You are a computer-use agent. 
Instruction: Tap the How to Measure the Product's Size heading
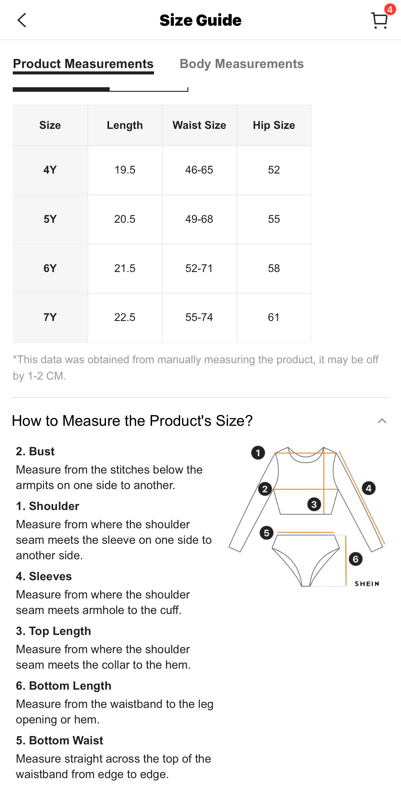132,421
